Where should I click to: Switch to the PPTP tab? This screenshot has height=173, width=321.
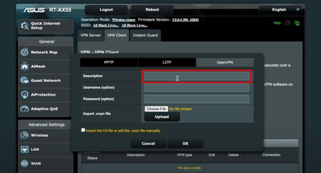click(109, 62)
